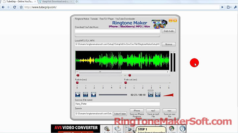Stop the audio playback

point(94,94)
